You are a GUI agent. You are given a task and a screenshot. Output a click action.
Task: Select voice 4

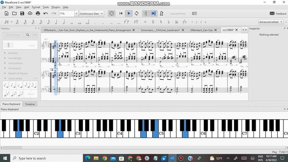(205, 22)
